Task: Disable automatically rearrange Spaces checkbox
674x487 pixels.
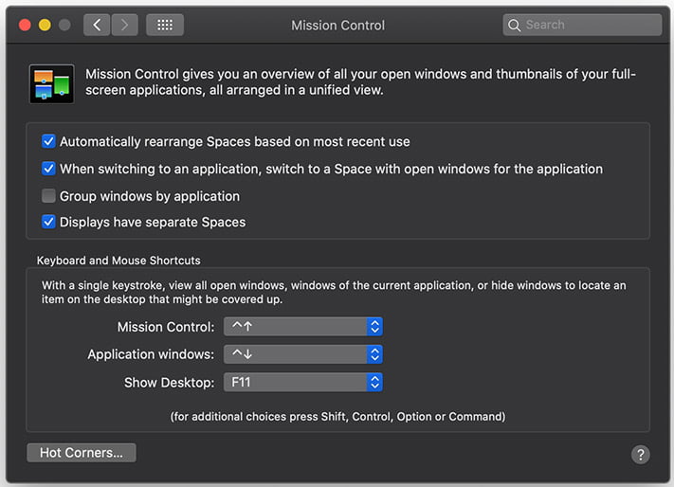Action: pyautogui.click(x=48, y=141)
